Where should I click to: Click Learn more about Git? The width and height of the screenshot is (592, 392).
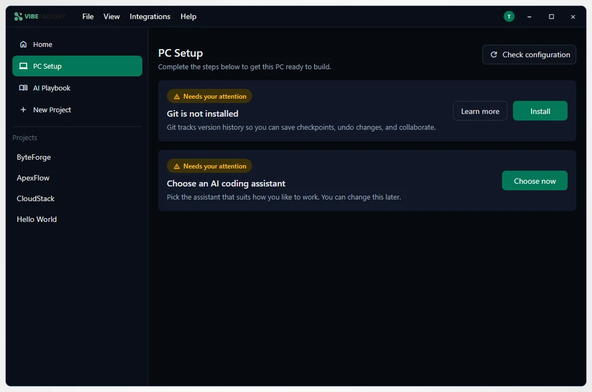click(480, 111)
